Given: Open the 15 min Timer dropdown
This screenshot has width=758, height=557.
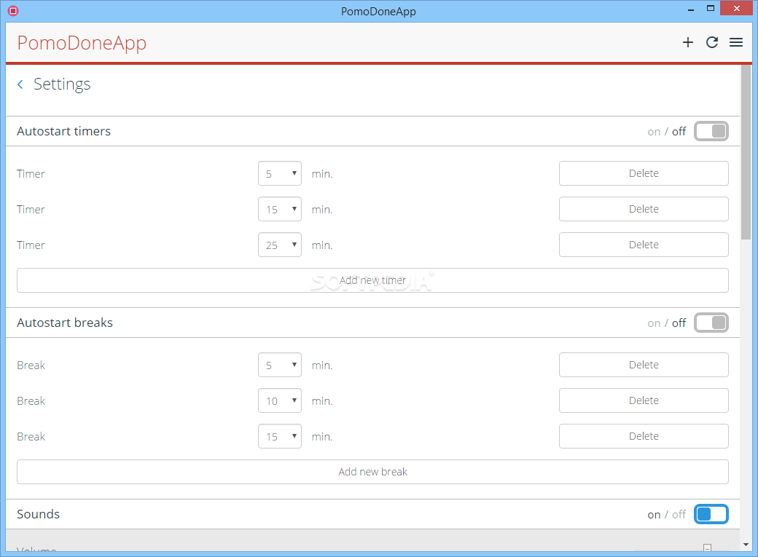Looking at the screenshot, I should click(x=280, y=209).
